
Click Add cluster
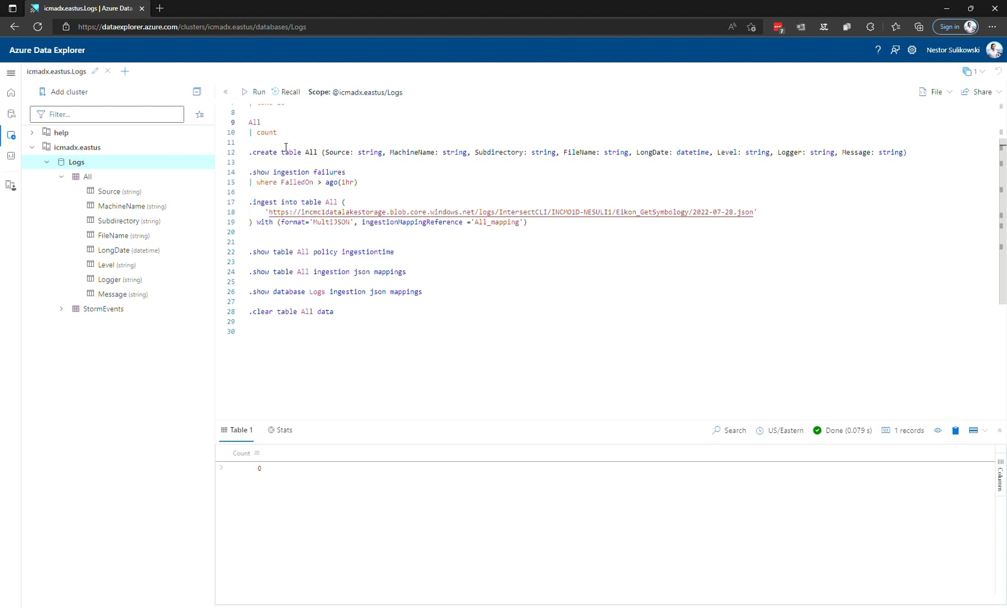(x=63, y=92)
